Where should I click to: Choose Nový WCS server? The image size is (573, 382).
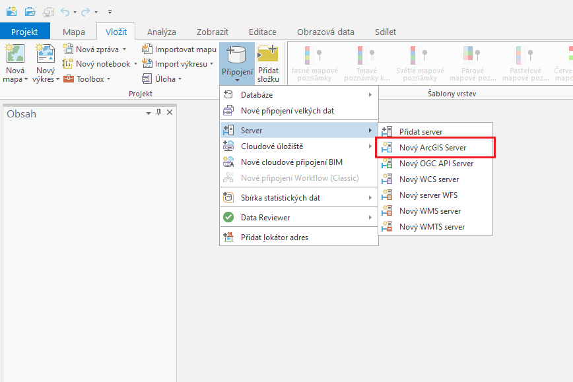click(436, 179)
